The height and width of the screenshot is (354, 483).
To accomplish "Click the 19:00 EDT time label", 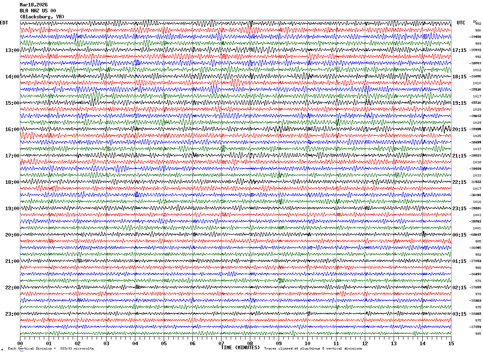I will (x=12, y=209).
